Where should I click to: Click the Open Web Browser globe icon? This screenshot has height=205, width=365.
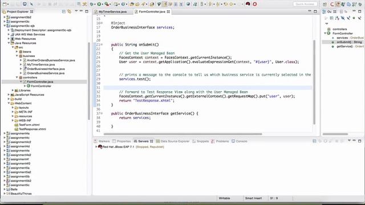click(188, 4)
